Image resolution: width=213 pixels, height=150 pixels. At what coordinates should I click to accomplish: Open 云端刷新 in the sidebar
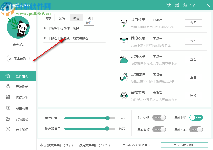18,86
